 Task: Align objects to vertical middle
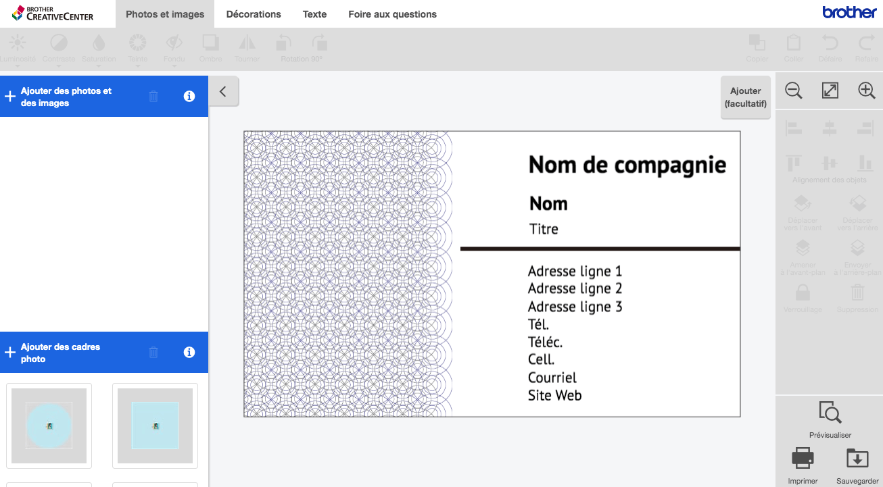click(x=830, y=163)
